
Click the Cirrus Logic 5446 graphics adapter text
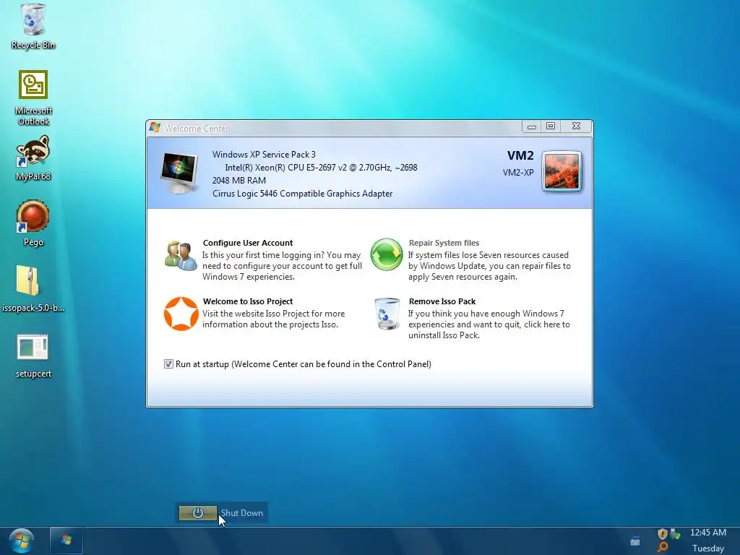[303, 194]
